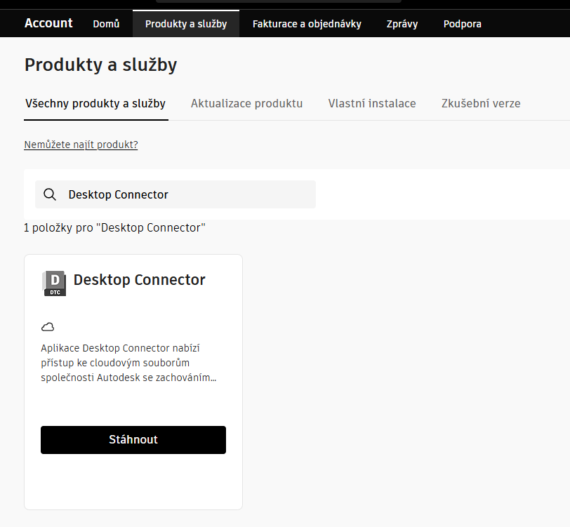Click the '1 položky pro' results count text
The image size is (570, 527).
[114, 228]
